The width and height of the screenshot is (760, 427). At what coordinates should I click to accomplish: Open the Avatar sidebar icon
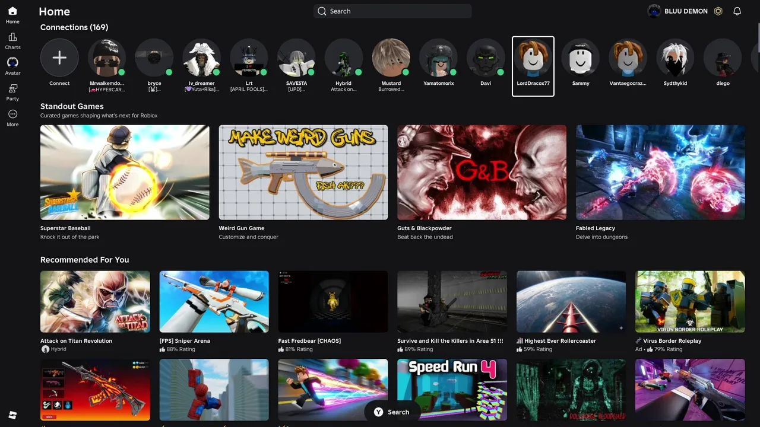(x=12, y=62)
